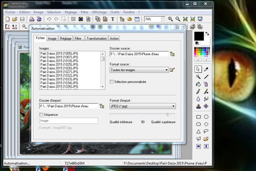
Task: Click the Dossier d'export path field
Action: point(69,106)
